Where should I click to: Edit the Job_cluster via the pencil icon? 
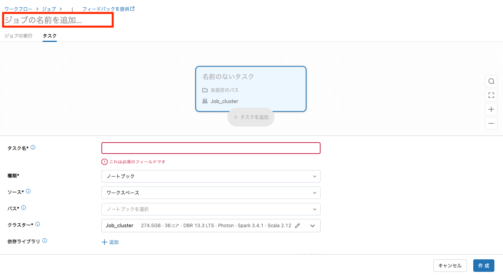click(x=297, y=225)
